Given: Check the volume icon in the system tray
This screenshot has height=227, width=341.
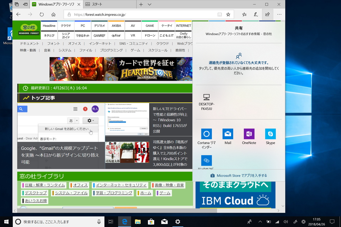Looking at the screenshot, I should (286, 221).
